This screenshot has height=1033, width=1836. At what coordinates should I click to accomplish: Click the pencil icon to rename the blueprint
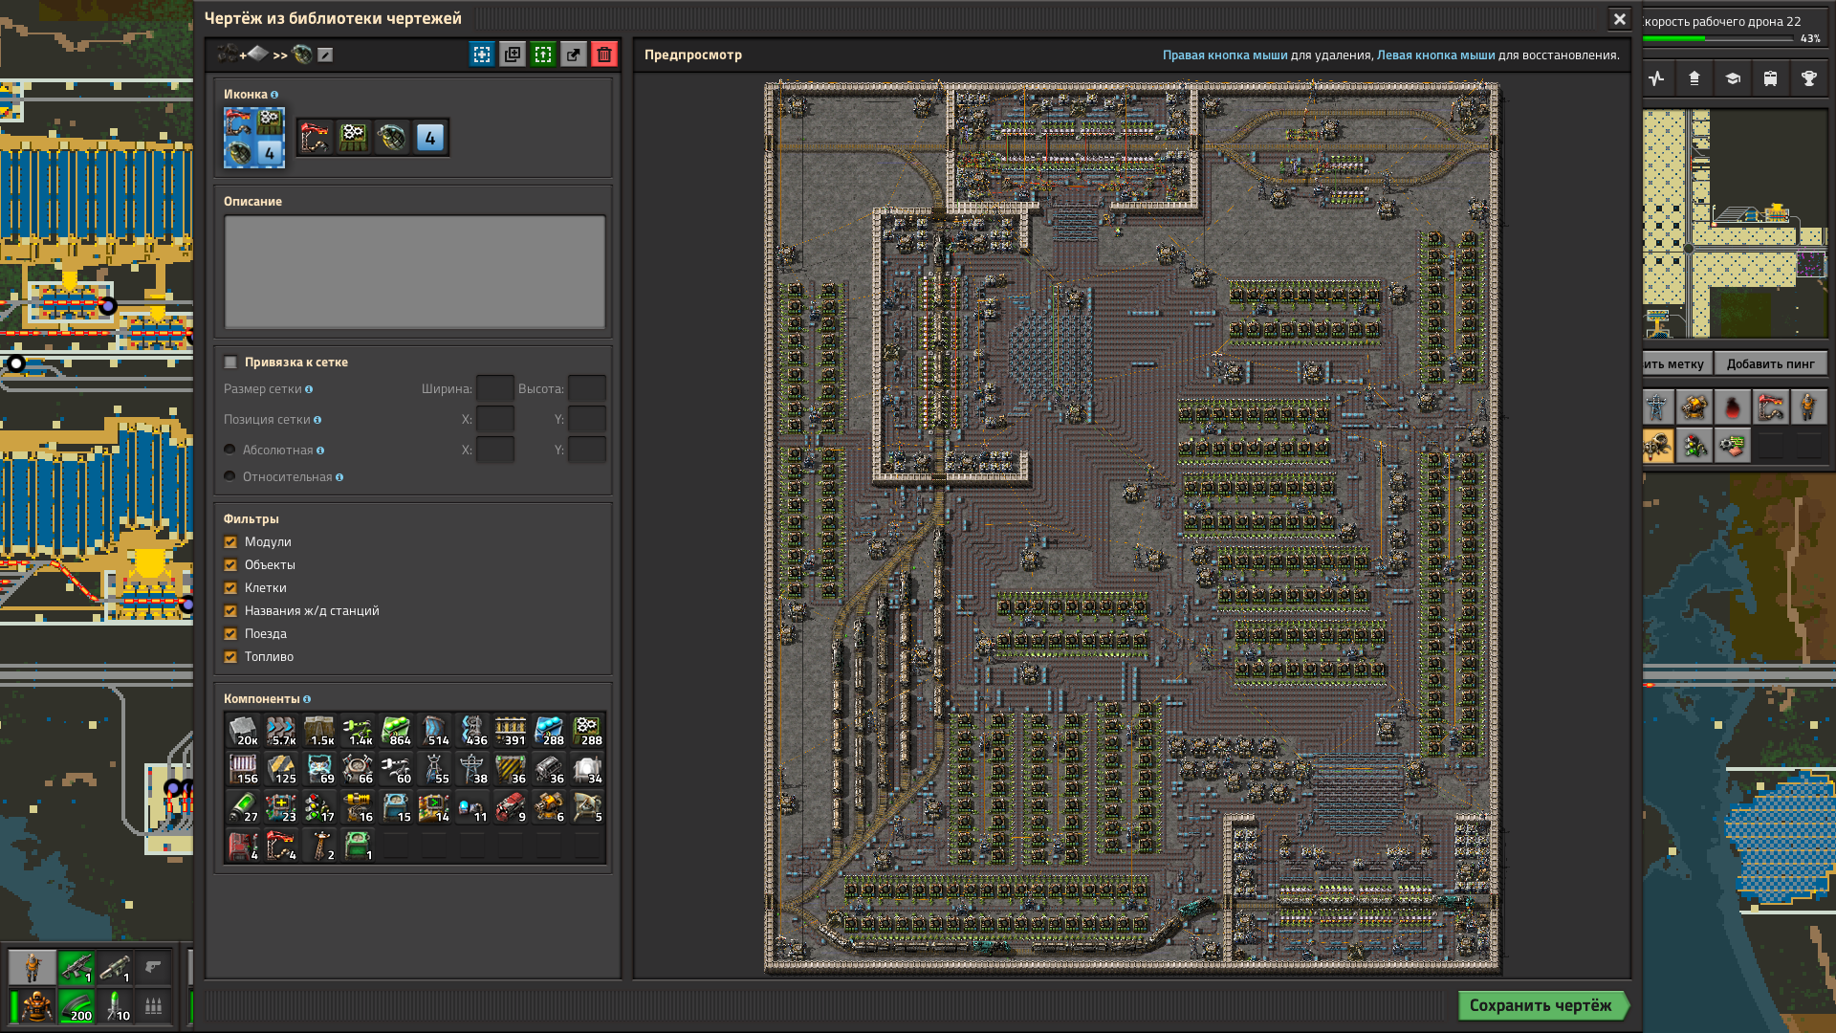325,55
